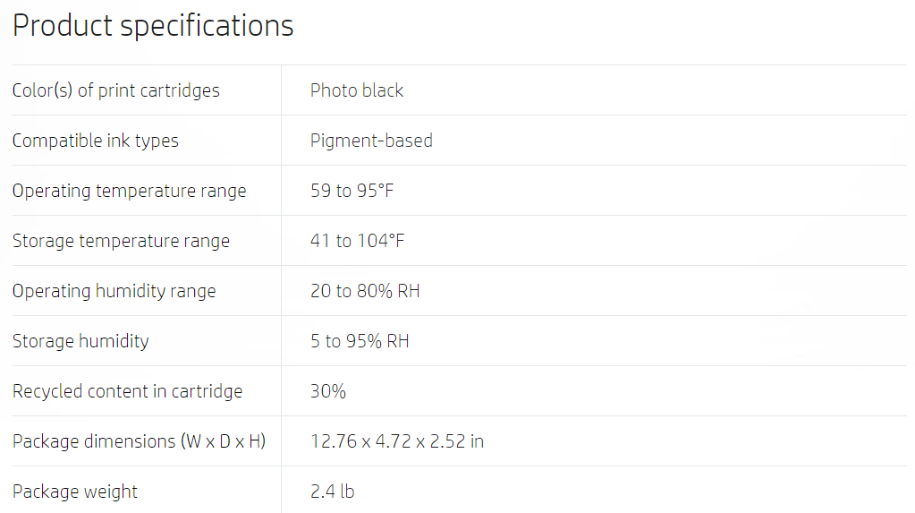Select the Compatible ink types label

96,141
